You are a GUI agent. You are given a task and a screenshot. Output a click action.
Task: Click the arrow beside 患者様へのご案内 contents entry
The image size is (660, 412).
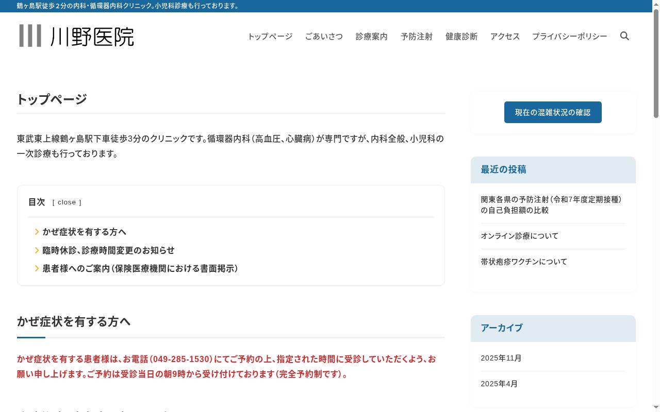point(37,268)
